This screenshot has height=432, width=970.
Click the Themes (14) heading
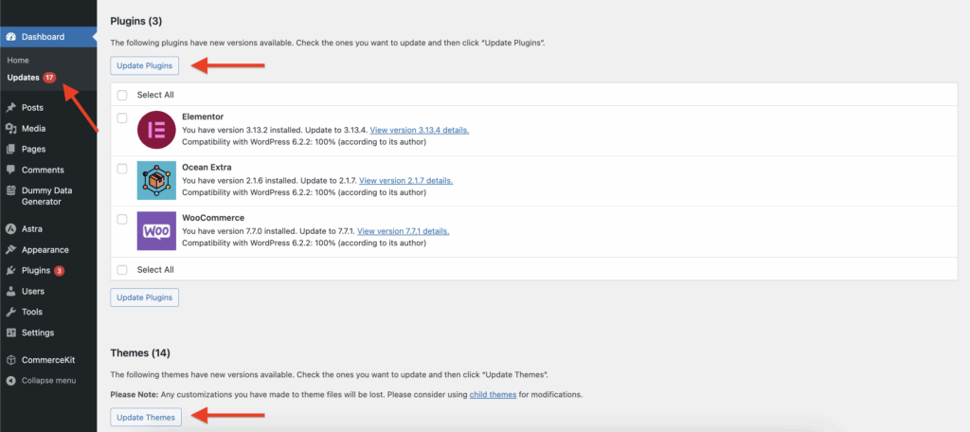(140, 352)
